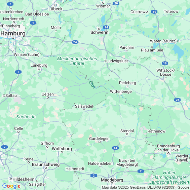The height and width of the screenshot is (190, 190).
Task: Click the A20 highway shield near Wismar
Action: click(x=116, y=3)
